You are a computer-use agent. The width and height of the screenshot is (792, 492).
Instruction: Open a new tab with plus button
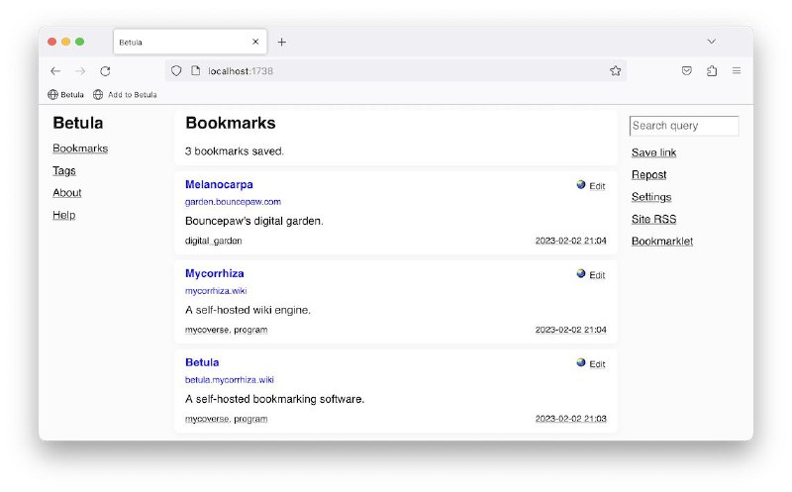pyautogui.click(x=282, y=42)
